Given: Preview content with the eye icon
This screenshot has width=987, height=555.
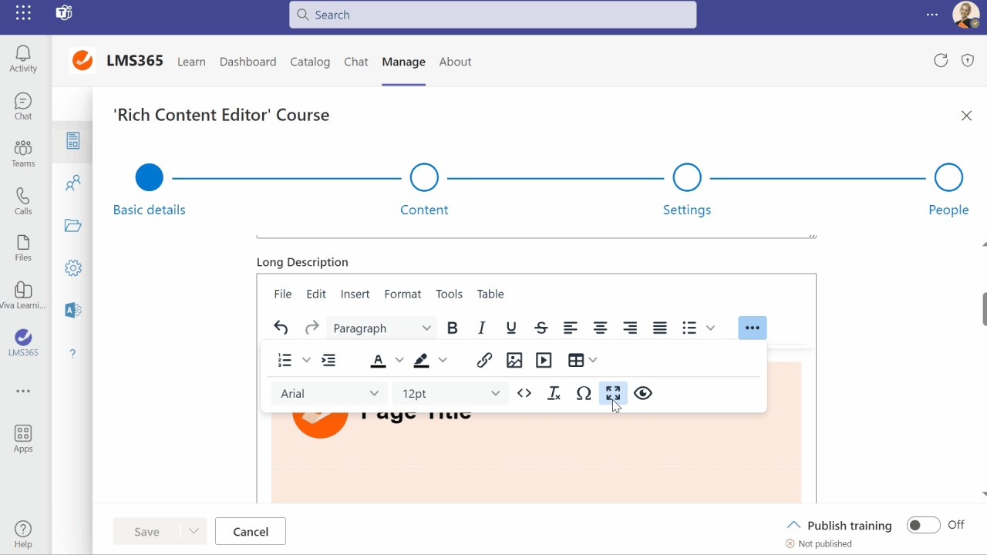Looking at the screenshot, I should pyautogui.click(x=643, y=393).
